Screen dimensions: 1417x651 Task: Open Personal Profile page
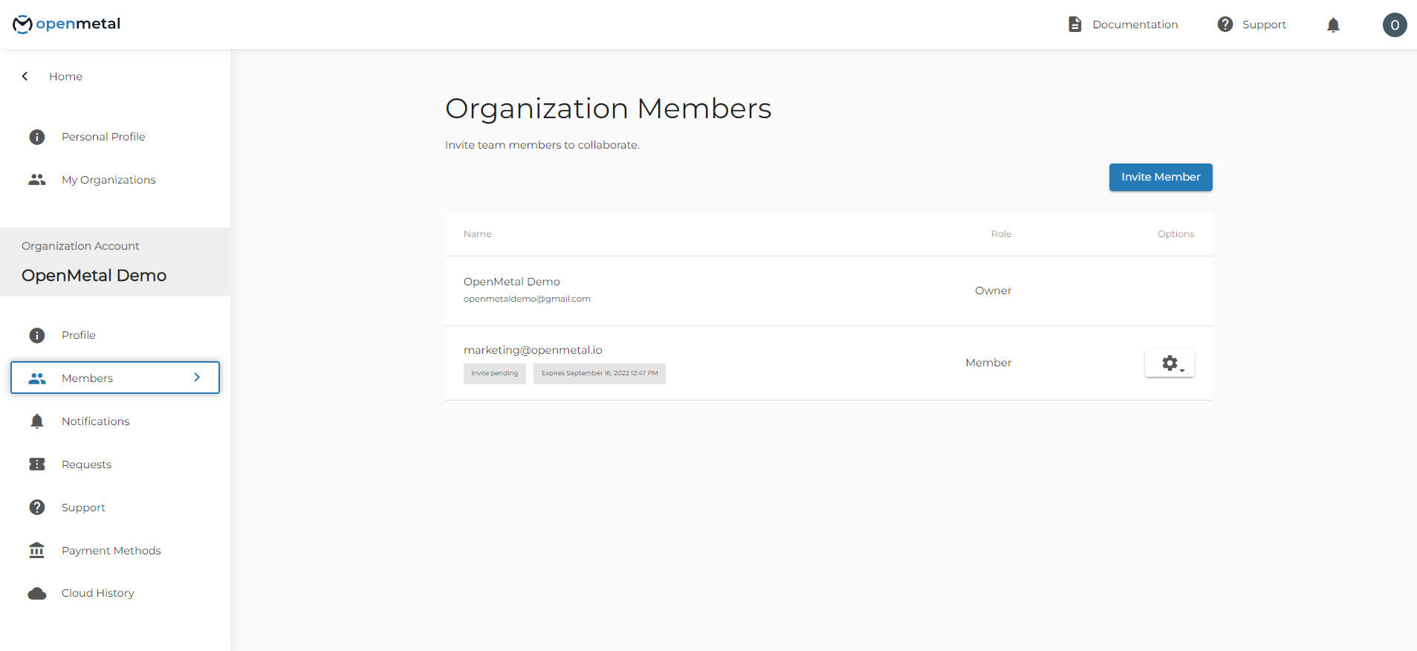pos(103,137)
